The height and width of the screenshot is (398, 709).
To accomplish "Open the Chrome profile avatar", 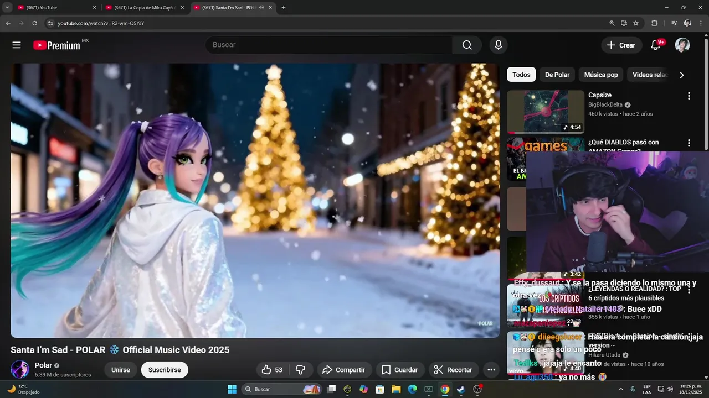I will click(x=687, y=23).
